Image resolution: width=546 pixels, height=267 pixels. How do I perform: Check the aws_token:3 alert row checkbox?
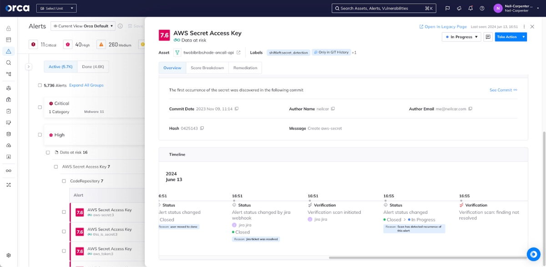click(x=64, y=251)
